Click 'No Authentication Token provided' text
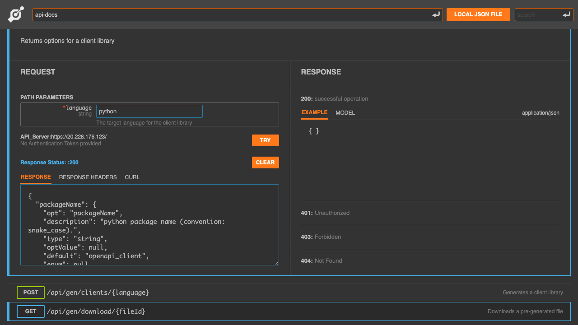This screenshot has height=325, width=578. pyautogui.click(x=61, y=144)
